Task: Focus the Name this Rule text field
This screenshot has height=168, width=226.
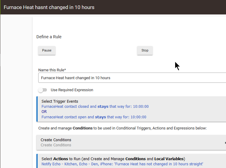Action: 132,78
